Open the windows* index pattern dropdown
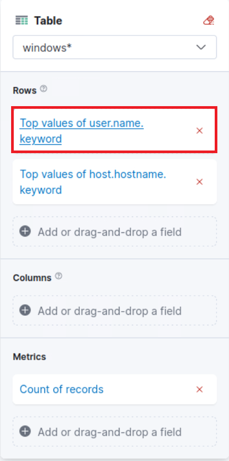The width and height of the screenshot is (229, 461). tap(114, 48)
